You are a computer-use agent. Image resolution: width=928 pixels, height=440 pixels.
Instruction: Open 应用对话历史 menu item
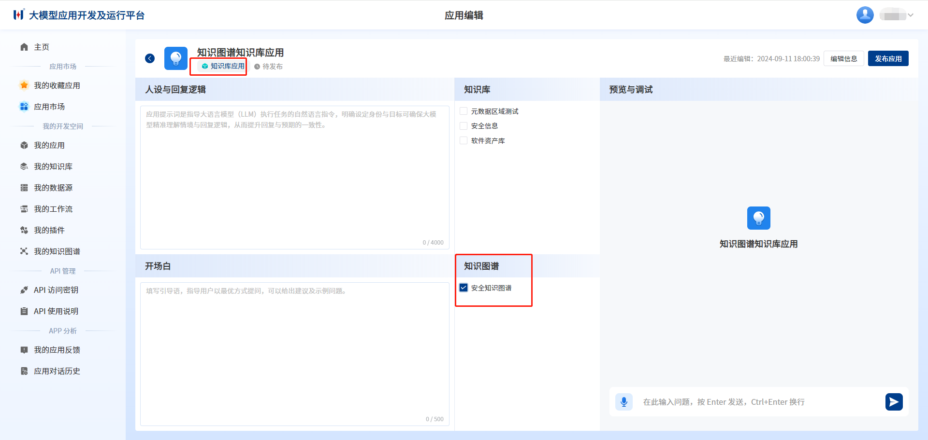coord(57,371)
